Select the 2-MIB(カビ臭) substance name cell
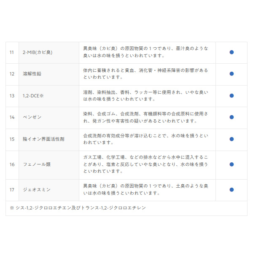 [x=37, y=52]
